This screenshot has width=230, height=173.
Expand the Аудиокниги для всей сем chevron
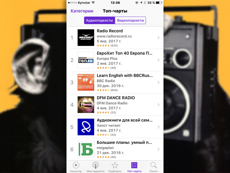pyautogui.click(x=158, y=127)
